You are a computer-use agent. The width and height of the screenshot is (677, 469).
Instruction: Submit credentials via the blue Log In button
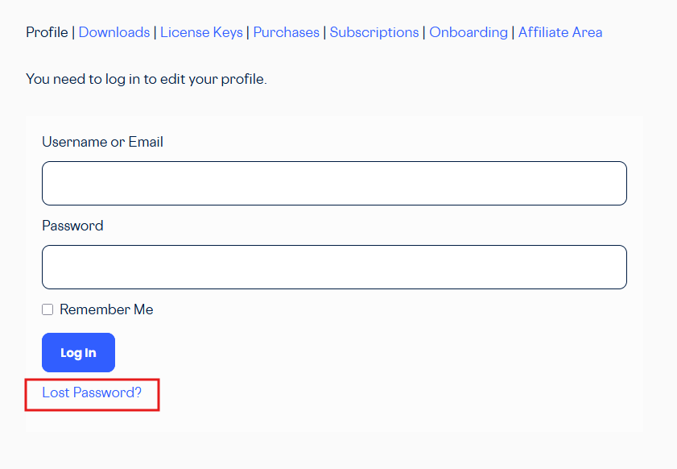pos(78,352)
